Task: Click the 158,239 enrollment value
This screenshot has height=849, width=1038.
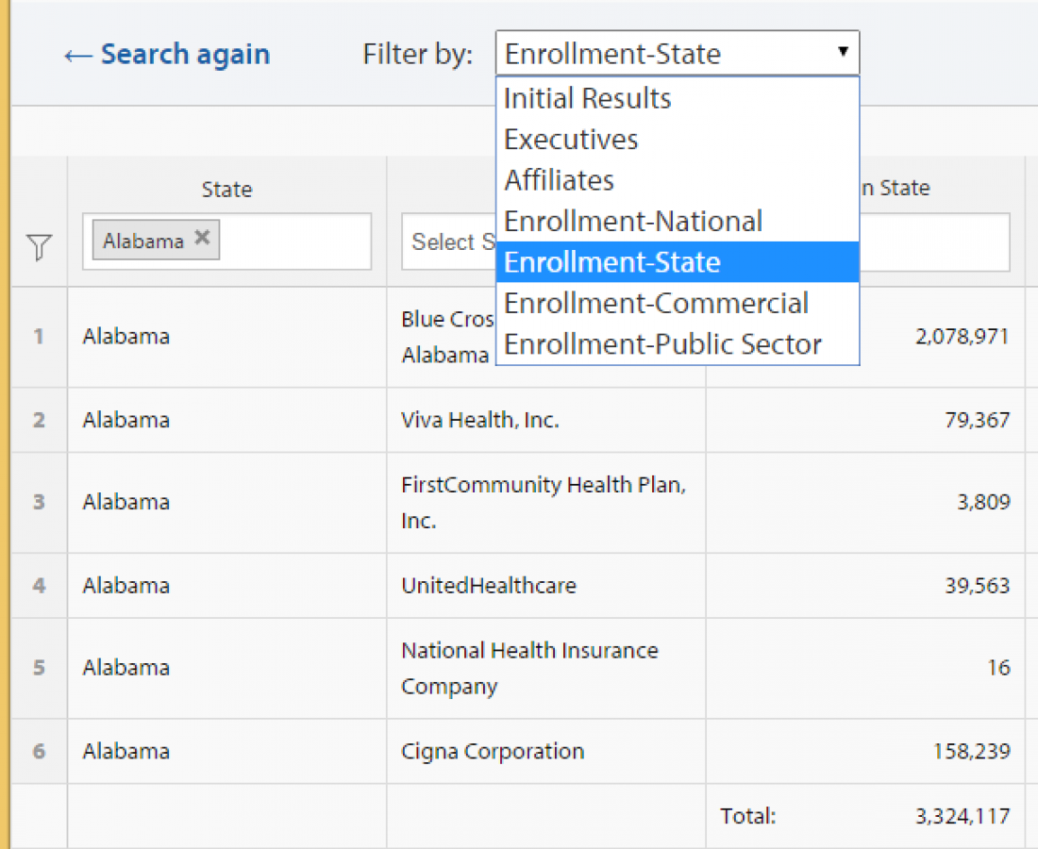Action: (971, 751)
